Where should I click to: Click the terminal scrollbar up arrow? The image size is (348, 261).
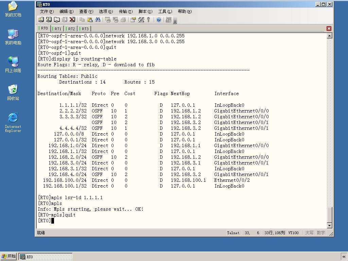(330, 36)
